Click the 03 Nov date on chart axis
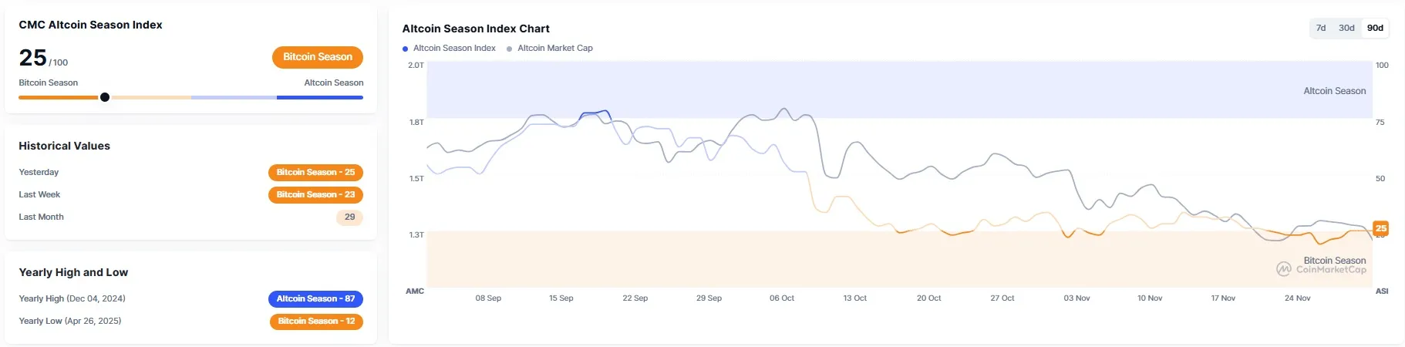Viewport: 1405px width, 347px height. pos(1076,298)
